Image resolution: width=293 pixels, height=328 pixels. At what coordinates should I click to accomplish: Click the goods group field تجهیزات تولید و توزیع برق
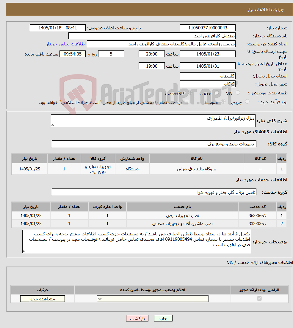(154, 144)
